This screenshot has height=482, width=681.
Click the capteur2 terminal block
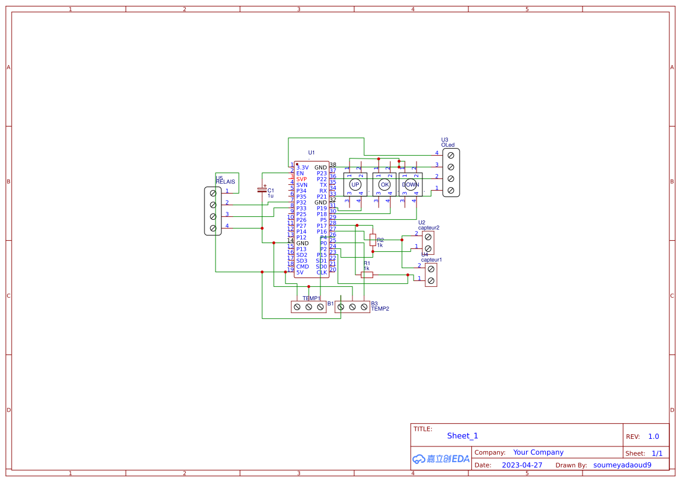(x=428, y=242)
